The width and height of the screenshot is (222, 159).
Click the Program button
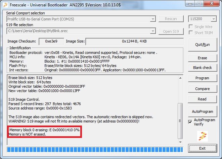(203, 78)
